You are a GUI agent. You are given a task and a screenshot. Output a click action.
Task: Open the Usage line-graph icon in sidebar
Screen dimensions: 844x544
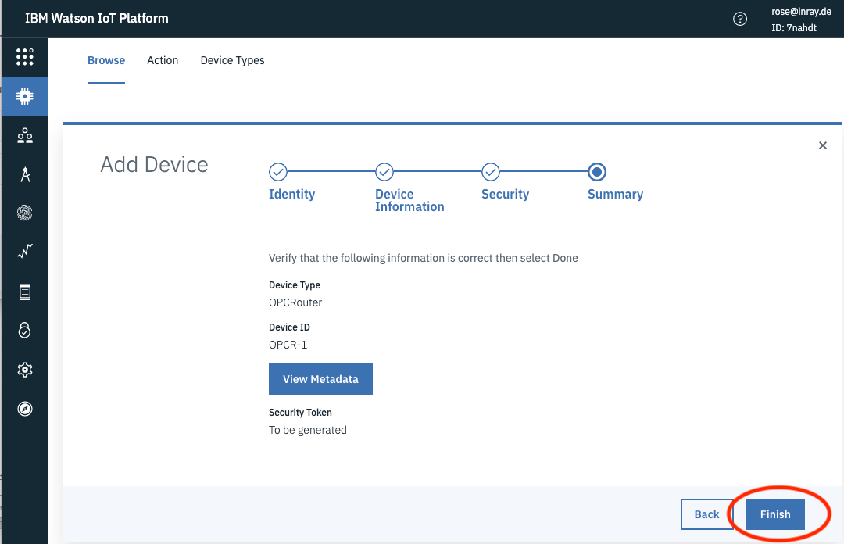[25, 252]
